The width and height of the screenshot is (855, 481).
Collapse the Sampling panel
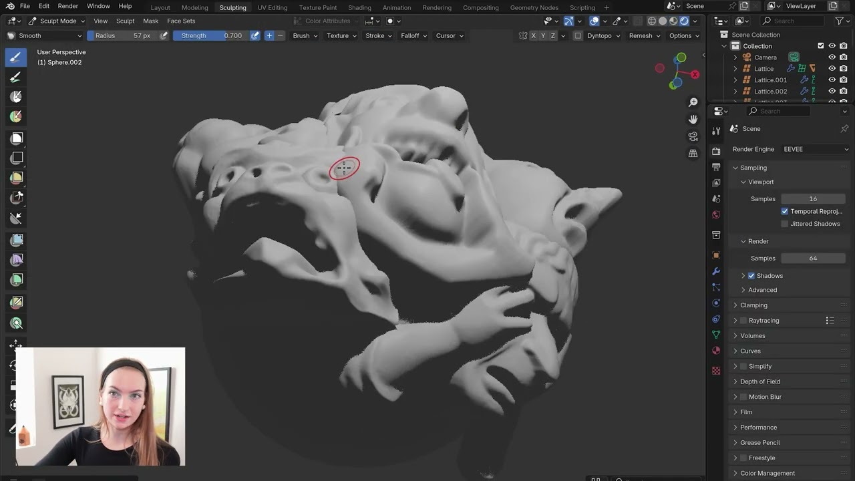753,168
